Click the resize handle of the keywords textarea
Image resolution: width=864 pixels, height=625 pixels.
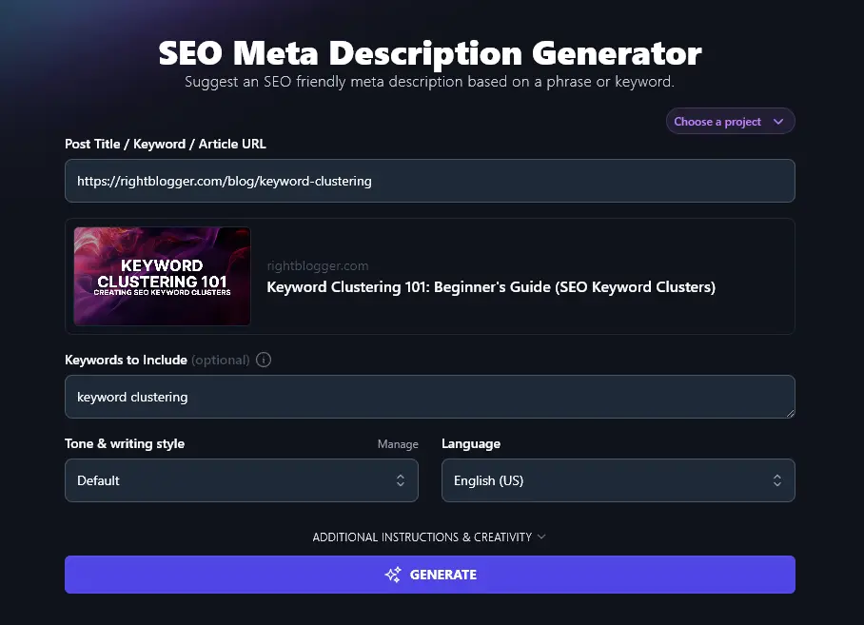[x=790, y=413]
